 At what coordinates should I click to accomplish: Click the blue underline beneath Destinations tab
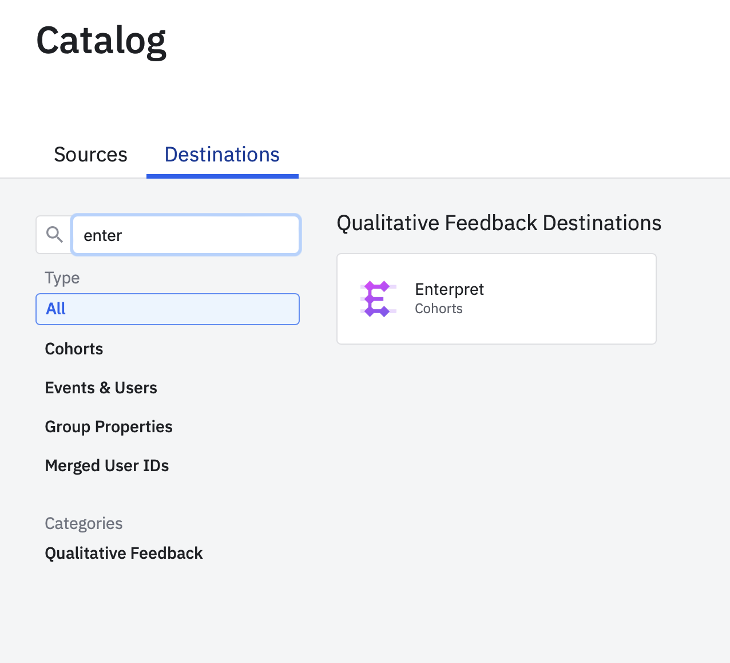tap(223, 176)
